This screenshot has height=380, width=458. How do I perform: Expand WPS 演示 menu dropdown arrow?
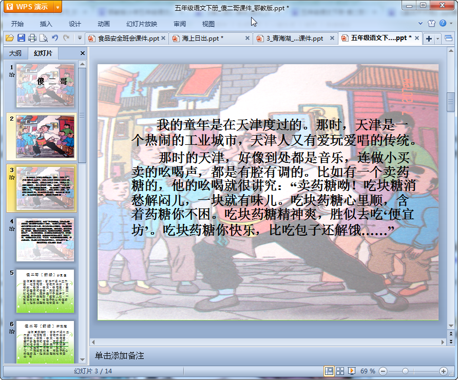pos(58,7)
